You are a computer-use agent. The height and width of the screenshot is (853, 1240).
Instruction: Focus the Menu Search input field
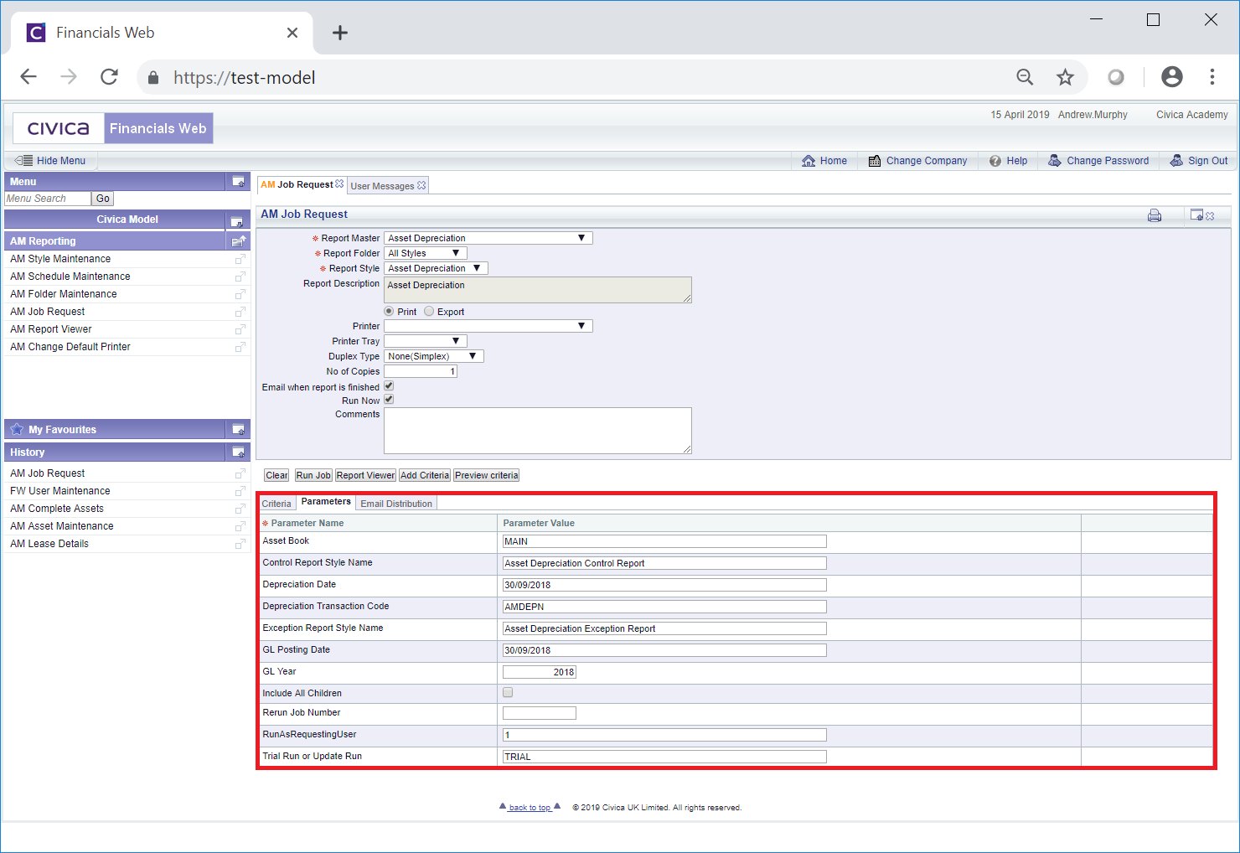click(48, 199)
